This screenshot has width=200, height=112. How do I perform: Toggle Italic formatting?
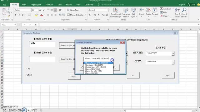[x=19, y=15]
